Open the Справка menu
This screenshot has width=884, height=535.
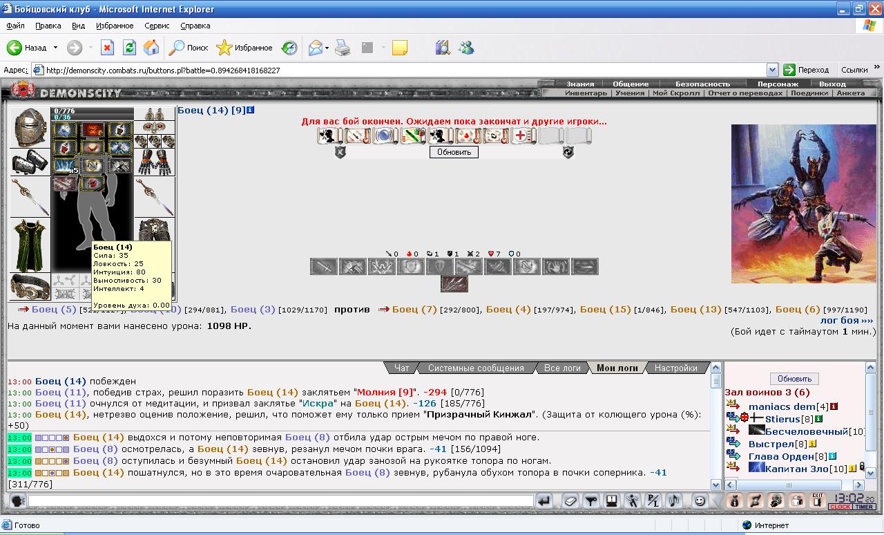click(x=195, y=26)
